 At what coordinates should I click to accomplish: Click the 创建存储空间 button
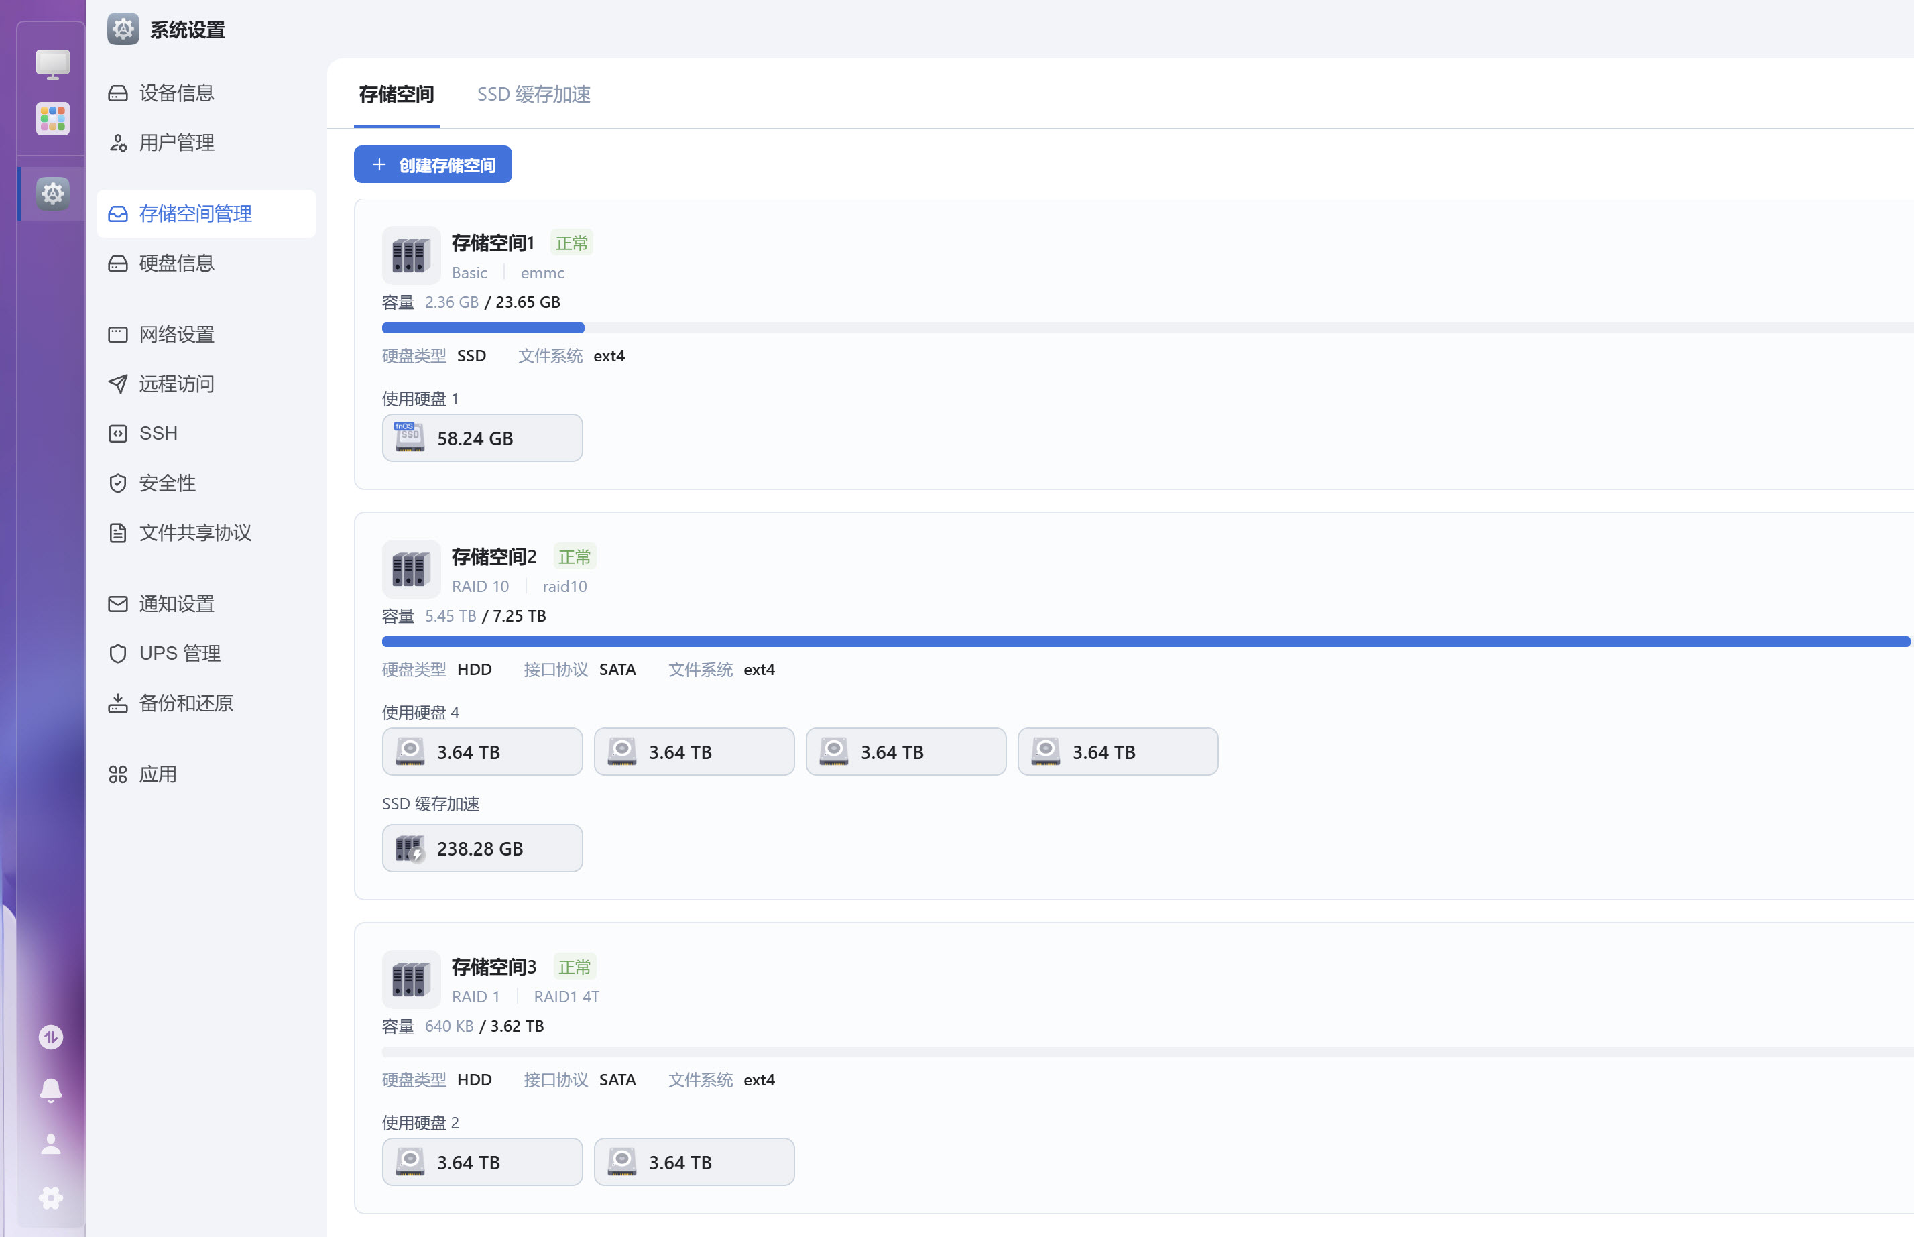433,165
